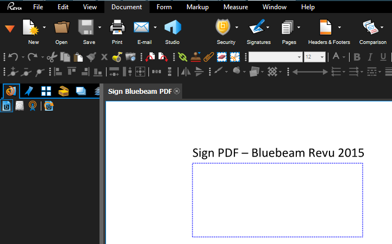Expand the E-mail dropdown arrow

point(155,27)
